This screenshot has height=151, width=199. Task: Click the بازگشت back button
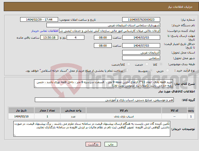(93, 144)
